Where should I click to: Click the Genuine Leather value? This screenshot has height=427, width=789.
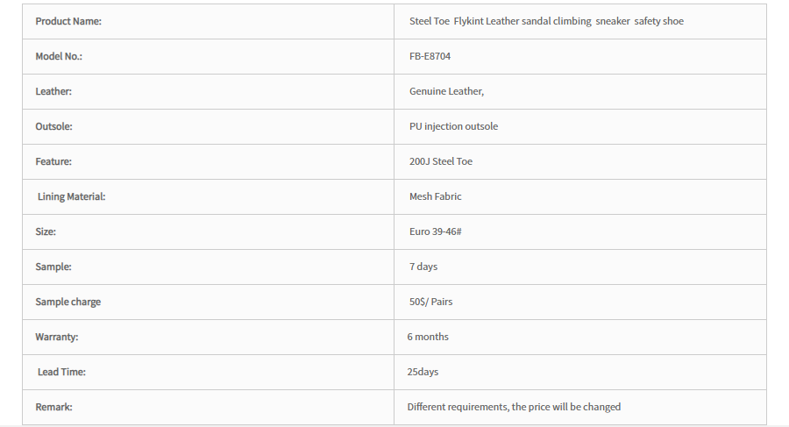[x=446, y=91]
